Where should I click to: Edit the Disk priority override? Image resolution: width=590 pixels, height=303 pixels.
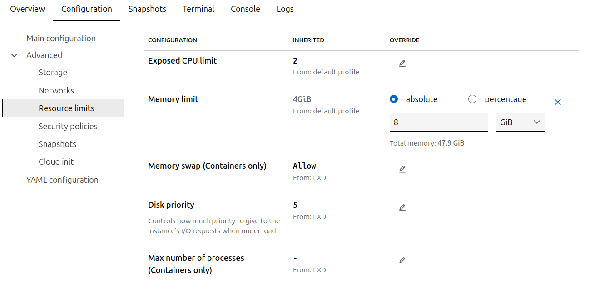[x=402, y=208]
